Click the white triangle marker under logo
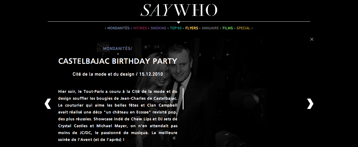This screenshot has height=147, width=358. point(179,22)
